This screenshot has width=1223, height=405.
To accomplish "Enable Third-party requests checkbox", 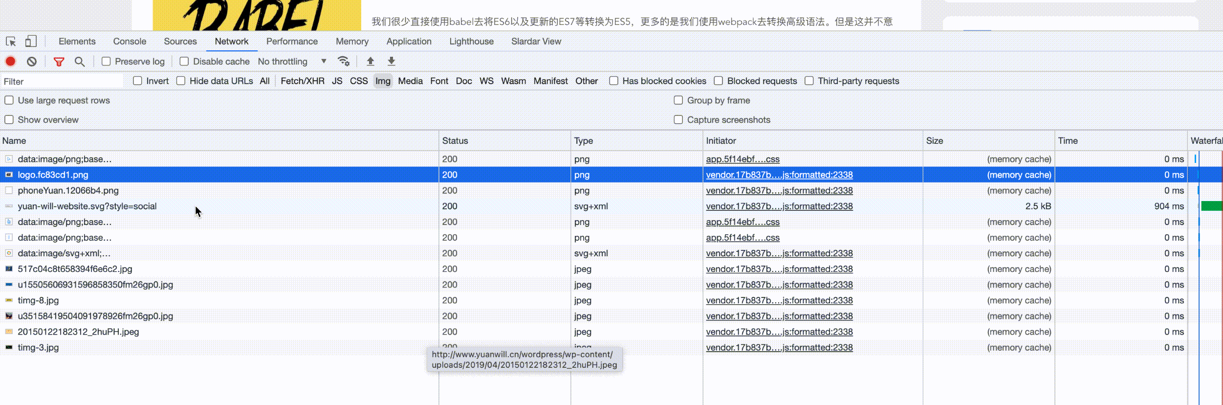I will (809, 81).
